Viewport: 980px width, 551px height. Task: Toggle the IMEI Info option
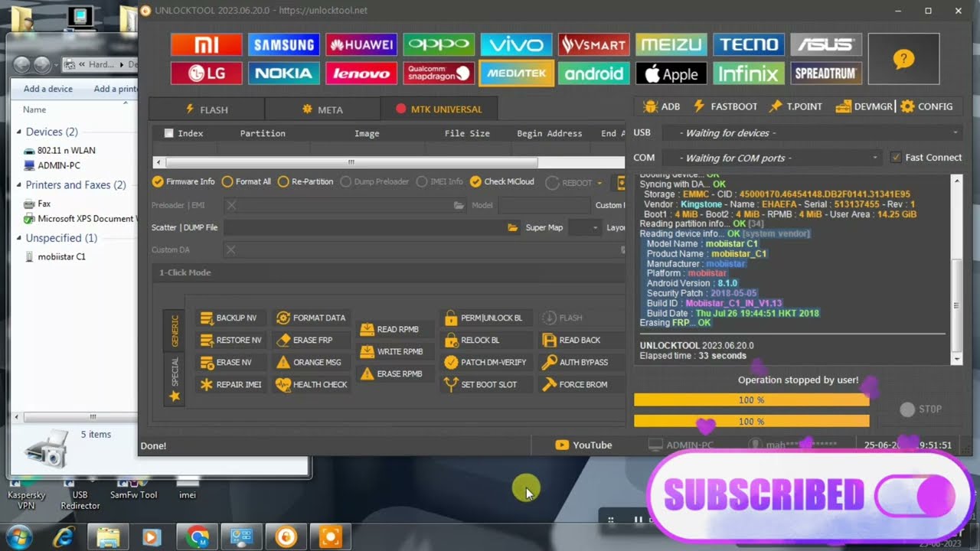coord(440,182)
